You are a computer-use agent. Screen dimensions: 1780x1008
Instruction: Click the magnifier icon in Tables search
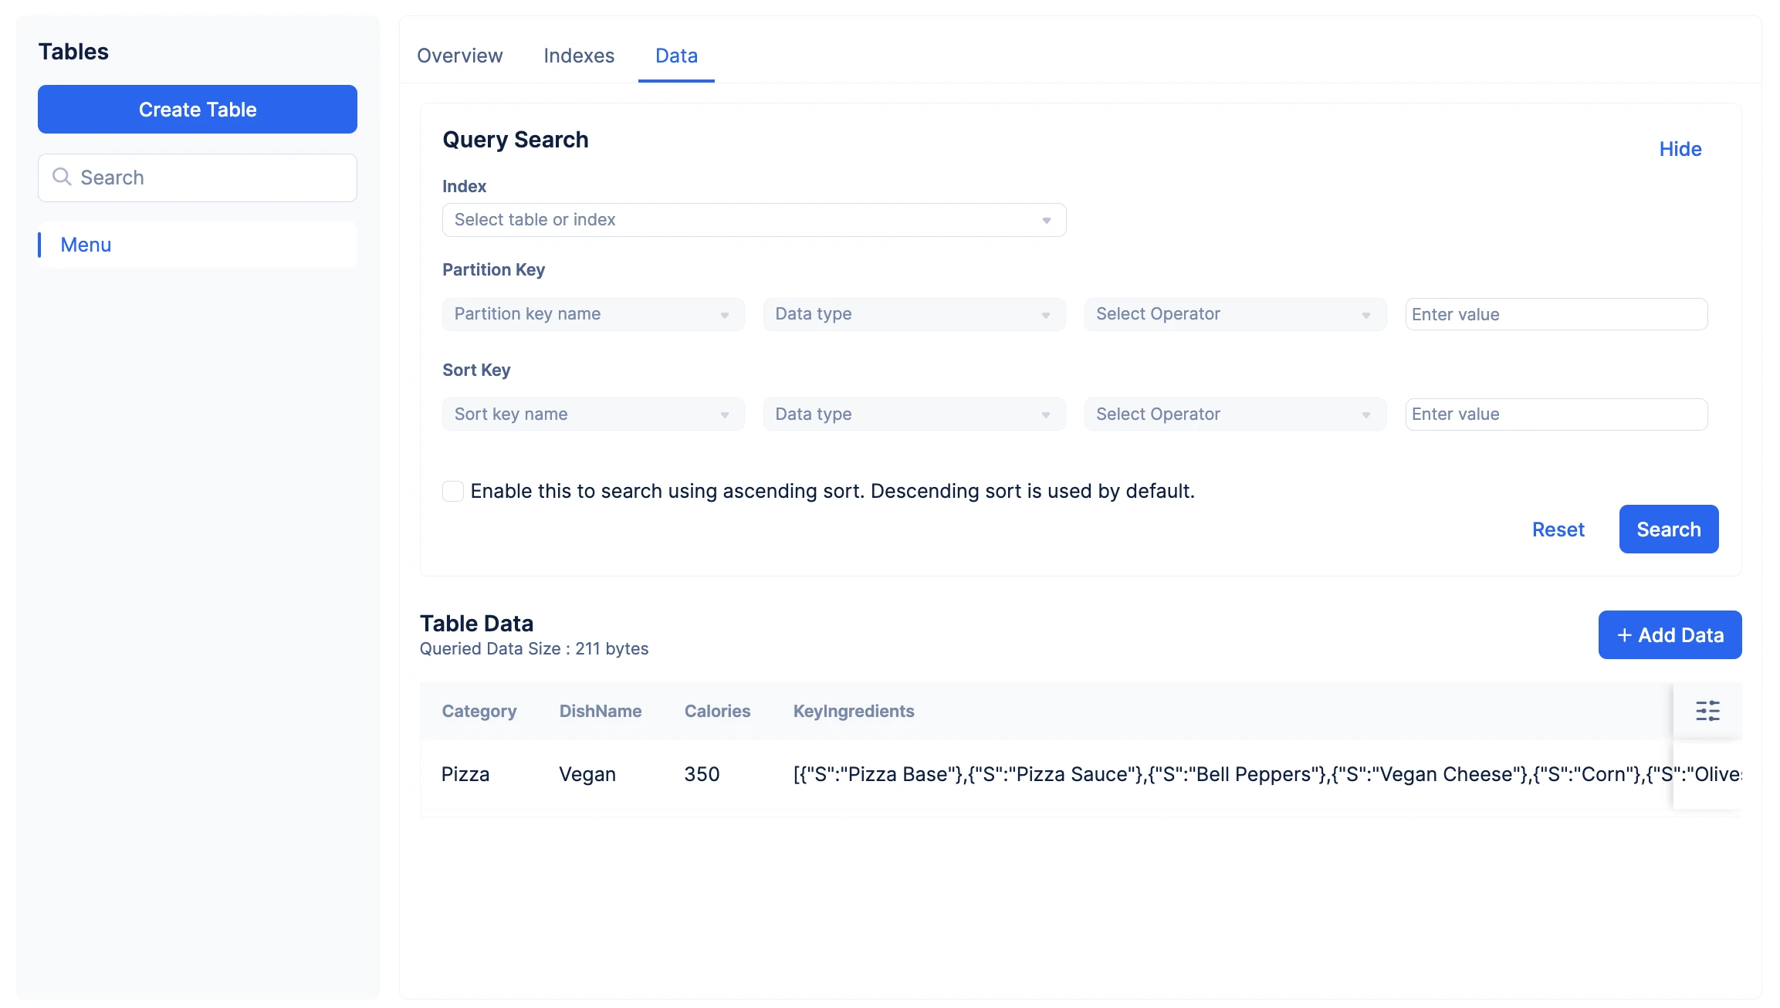[62, 177]
